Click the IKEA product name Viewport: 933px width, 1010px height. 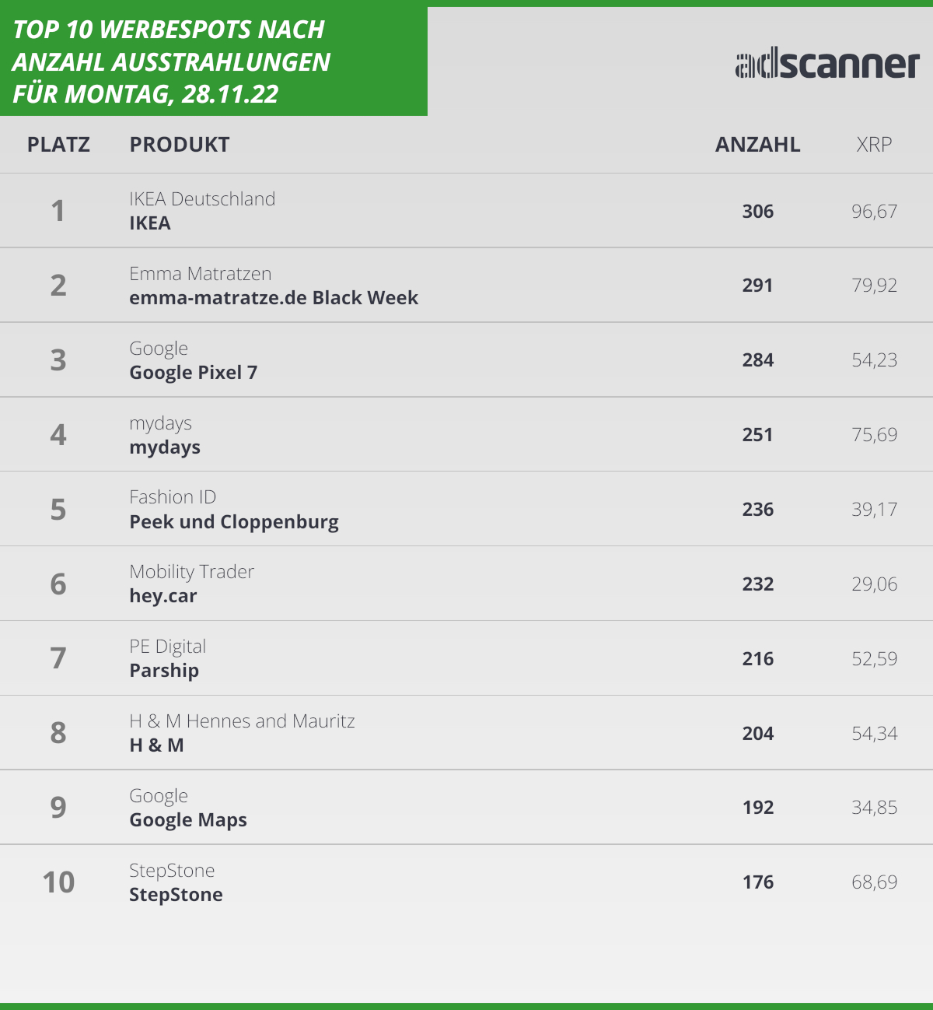click(x=150, y=223)
